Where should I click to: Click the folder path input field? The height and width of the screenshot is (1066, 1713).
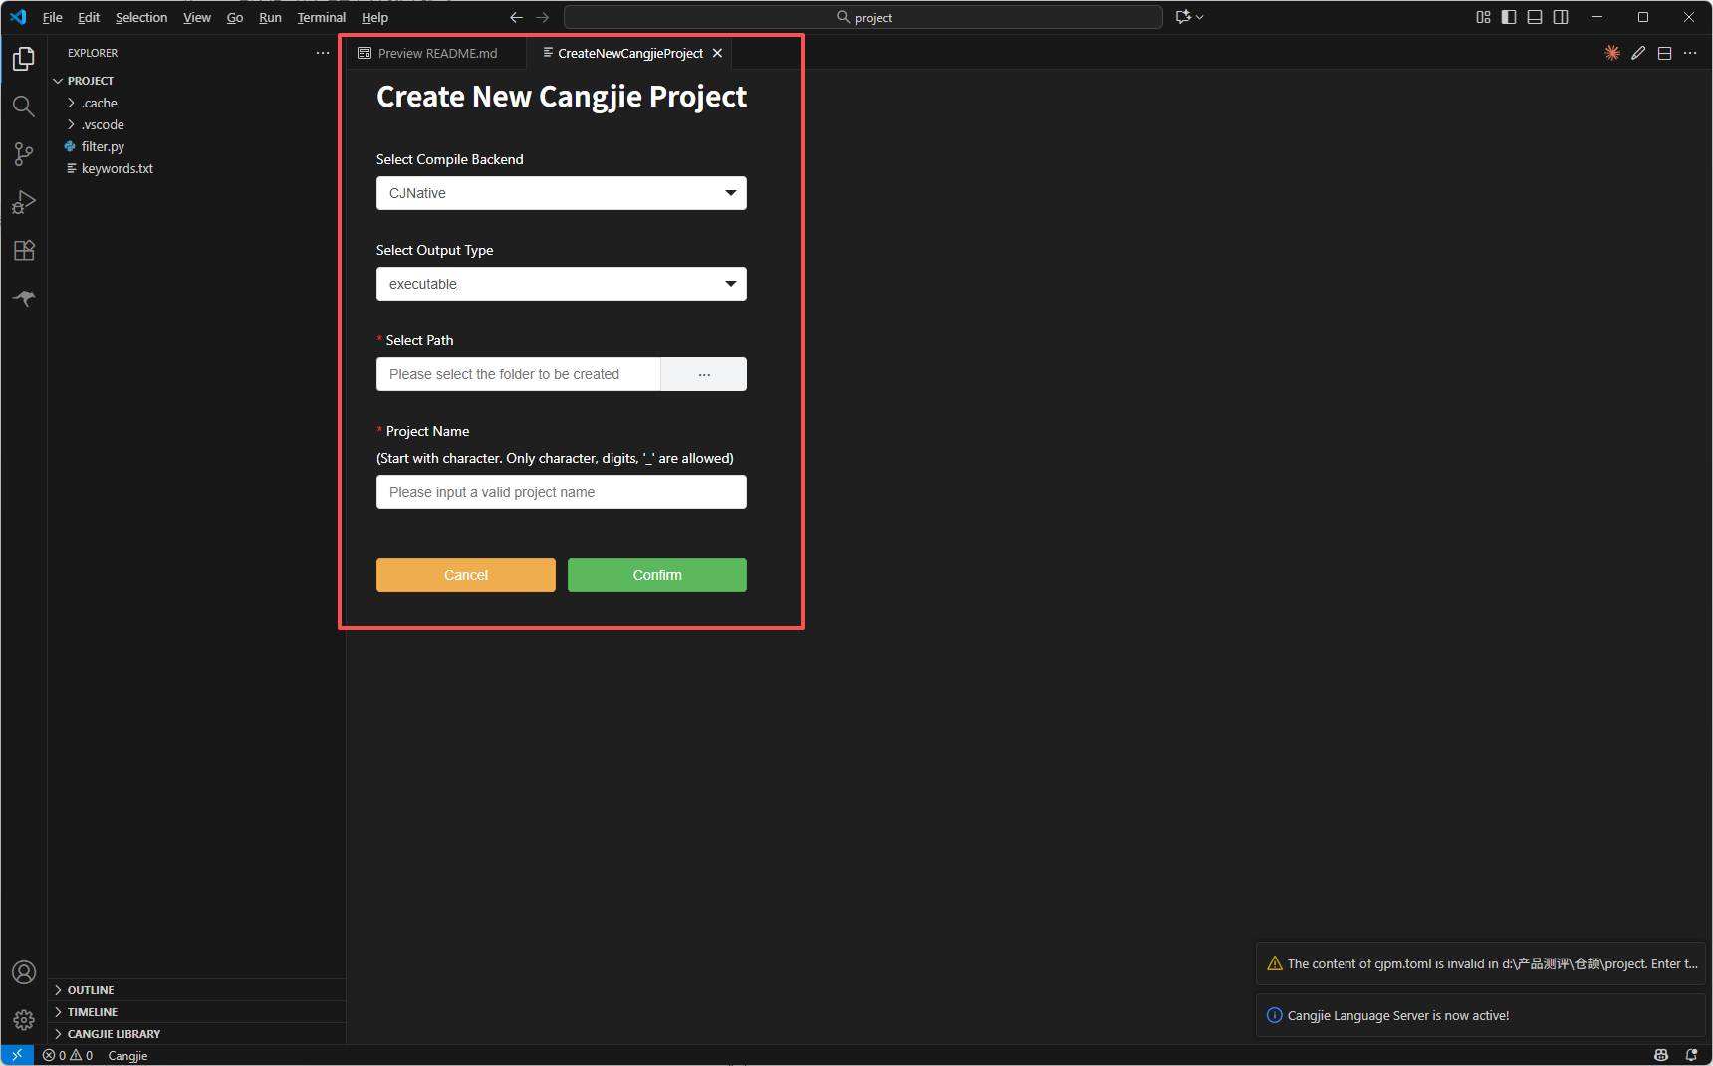(519, 374)
